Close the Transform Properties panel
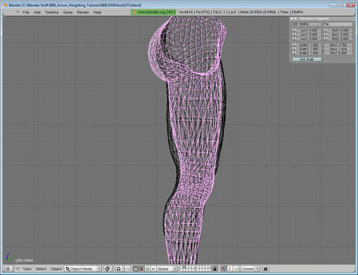The height and width of the screenshot is (275, 358). [292, 19]
